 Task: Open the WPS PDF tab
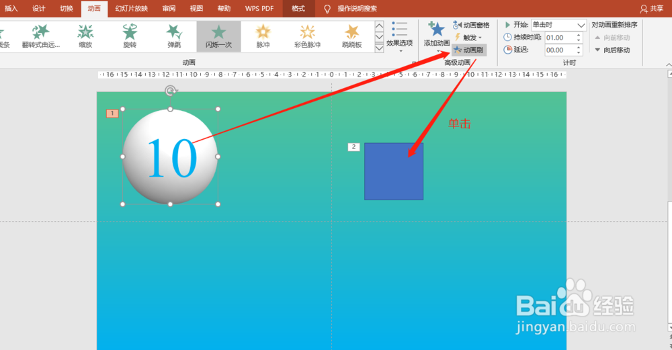click(x=259, y=9)
